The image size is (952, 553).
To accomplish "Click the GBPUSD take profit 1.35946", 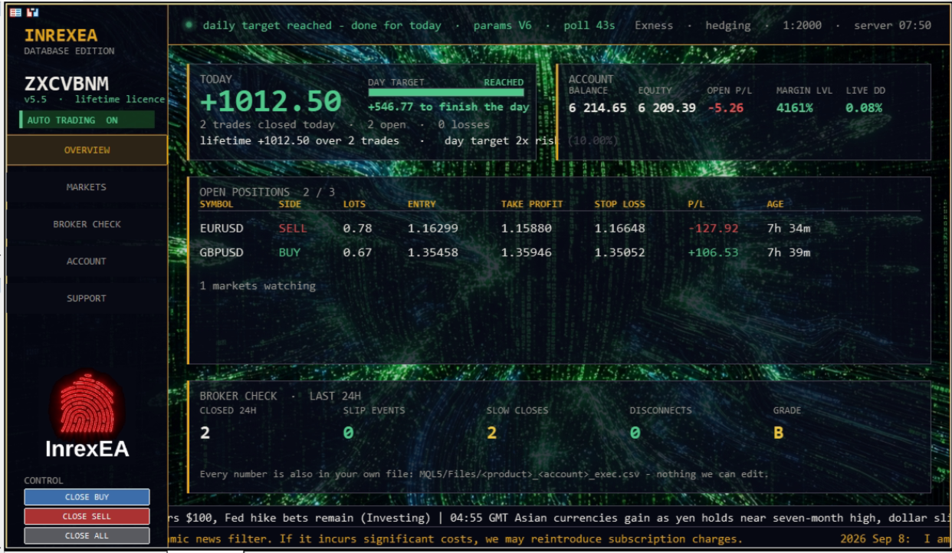I will pos(527,252).
